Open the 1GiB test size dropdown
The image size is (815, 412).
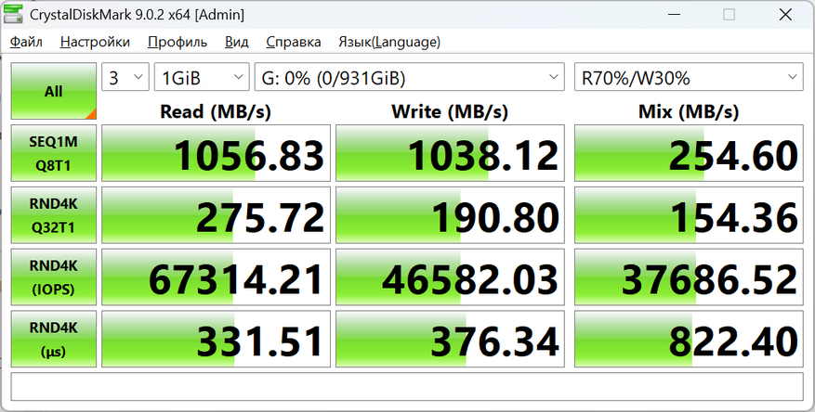pos(202,77)
